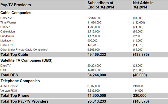168x104 pixels.
Task: Click the Pay-TV Providers column header
Action: pos(16,5)
